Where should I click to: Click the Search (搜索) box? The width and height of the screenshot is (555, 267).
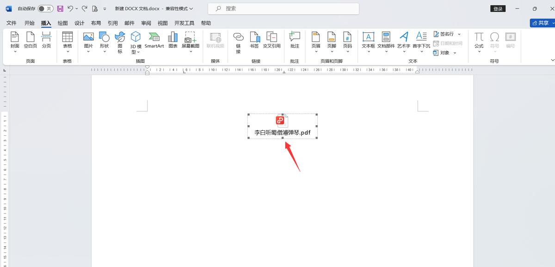(x=284, y=9)
